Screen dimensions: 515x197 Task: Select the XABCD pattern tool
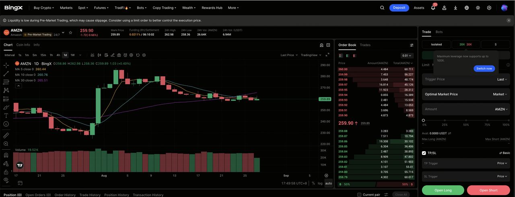tap(6, 90)
